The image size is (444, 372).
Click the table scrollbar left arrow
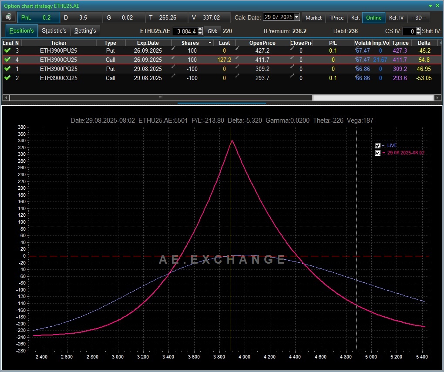coord(6,97)
